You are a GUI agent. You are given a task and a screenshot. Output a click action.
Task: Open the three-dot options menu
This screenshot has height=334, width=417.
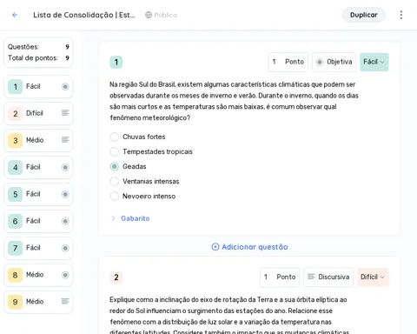(401, 15)
